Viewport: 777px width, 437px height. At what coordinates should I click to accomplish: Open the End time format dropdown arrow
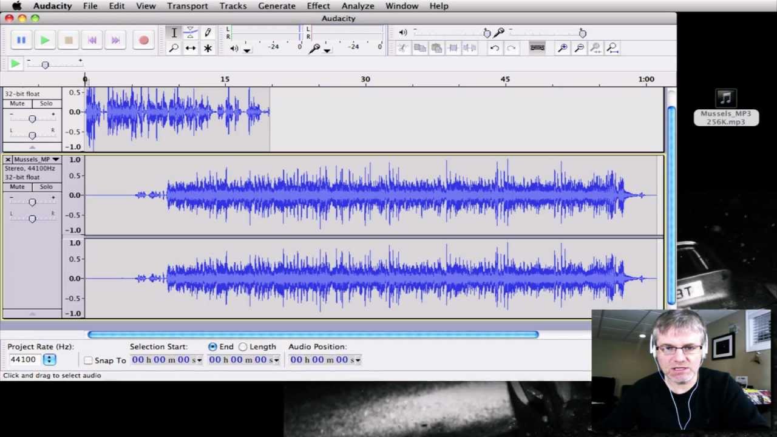click(276, 361)
